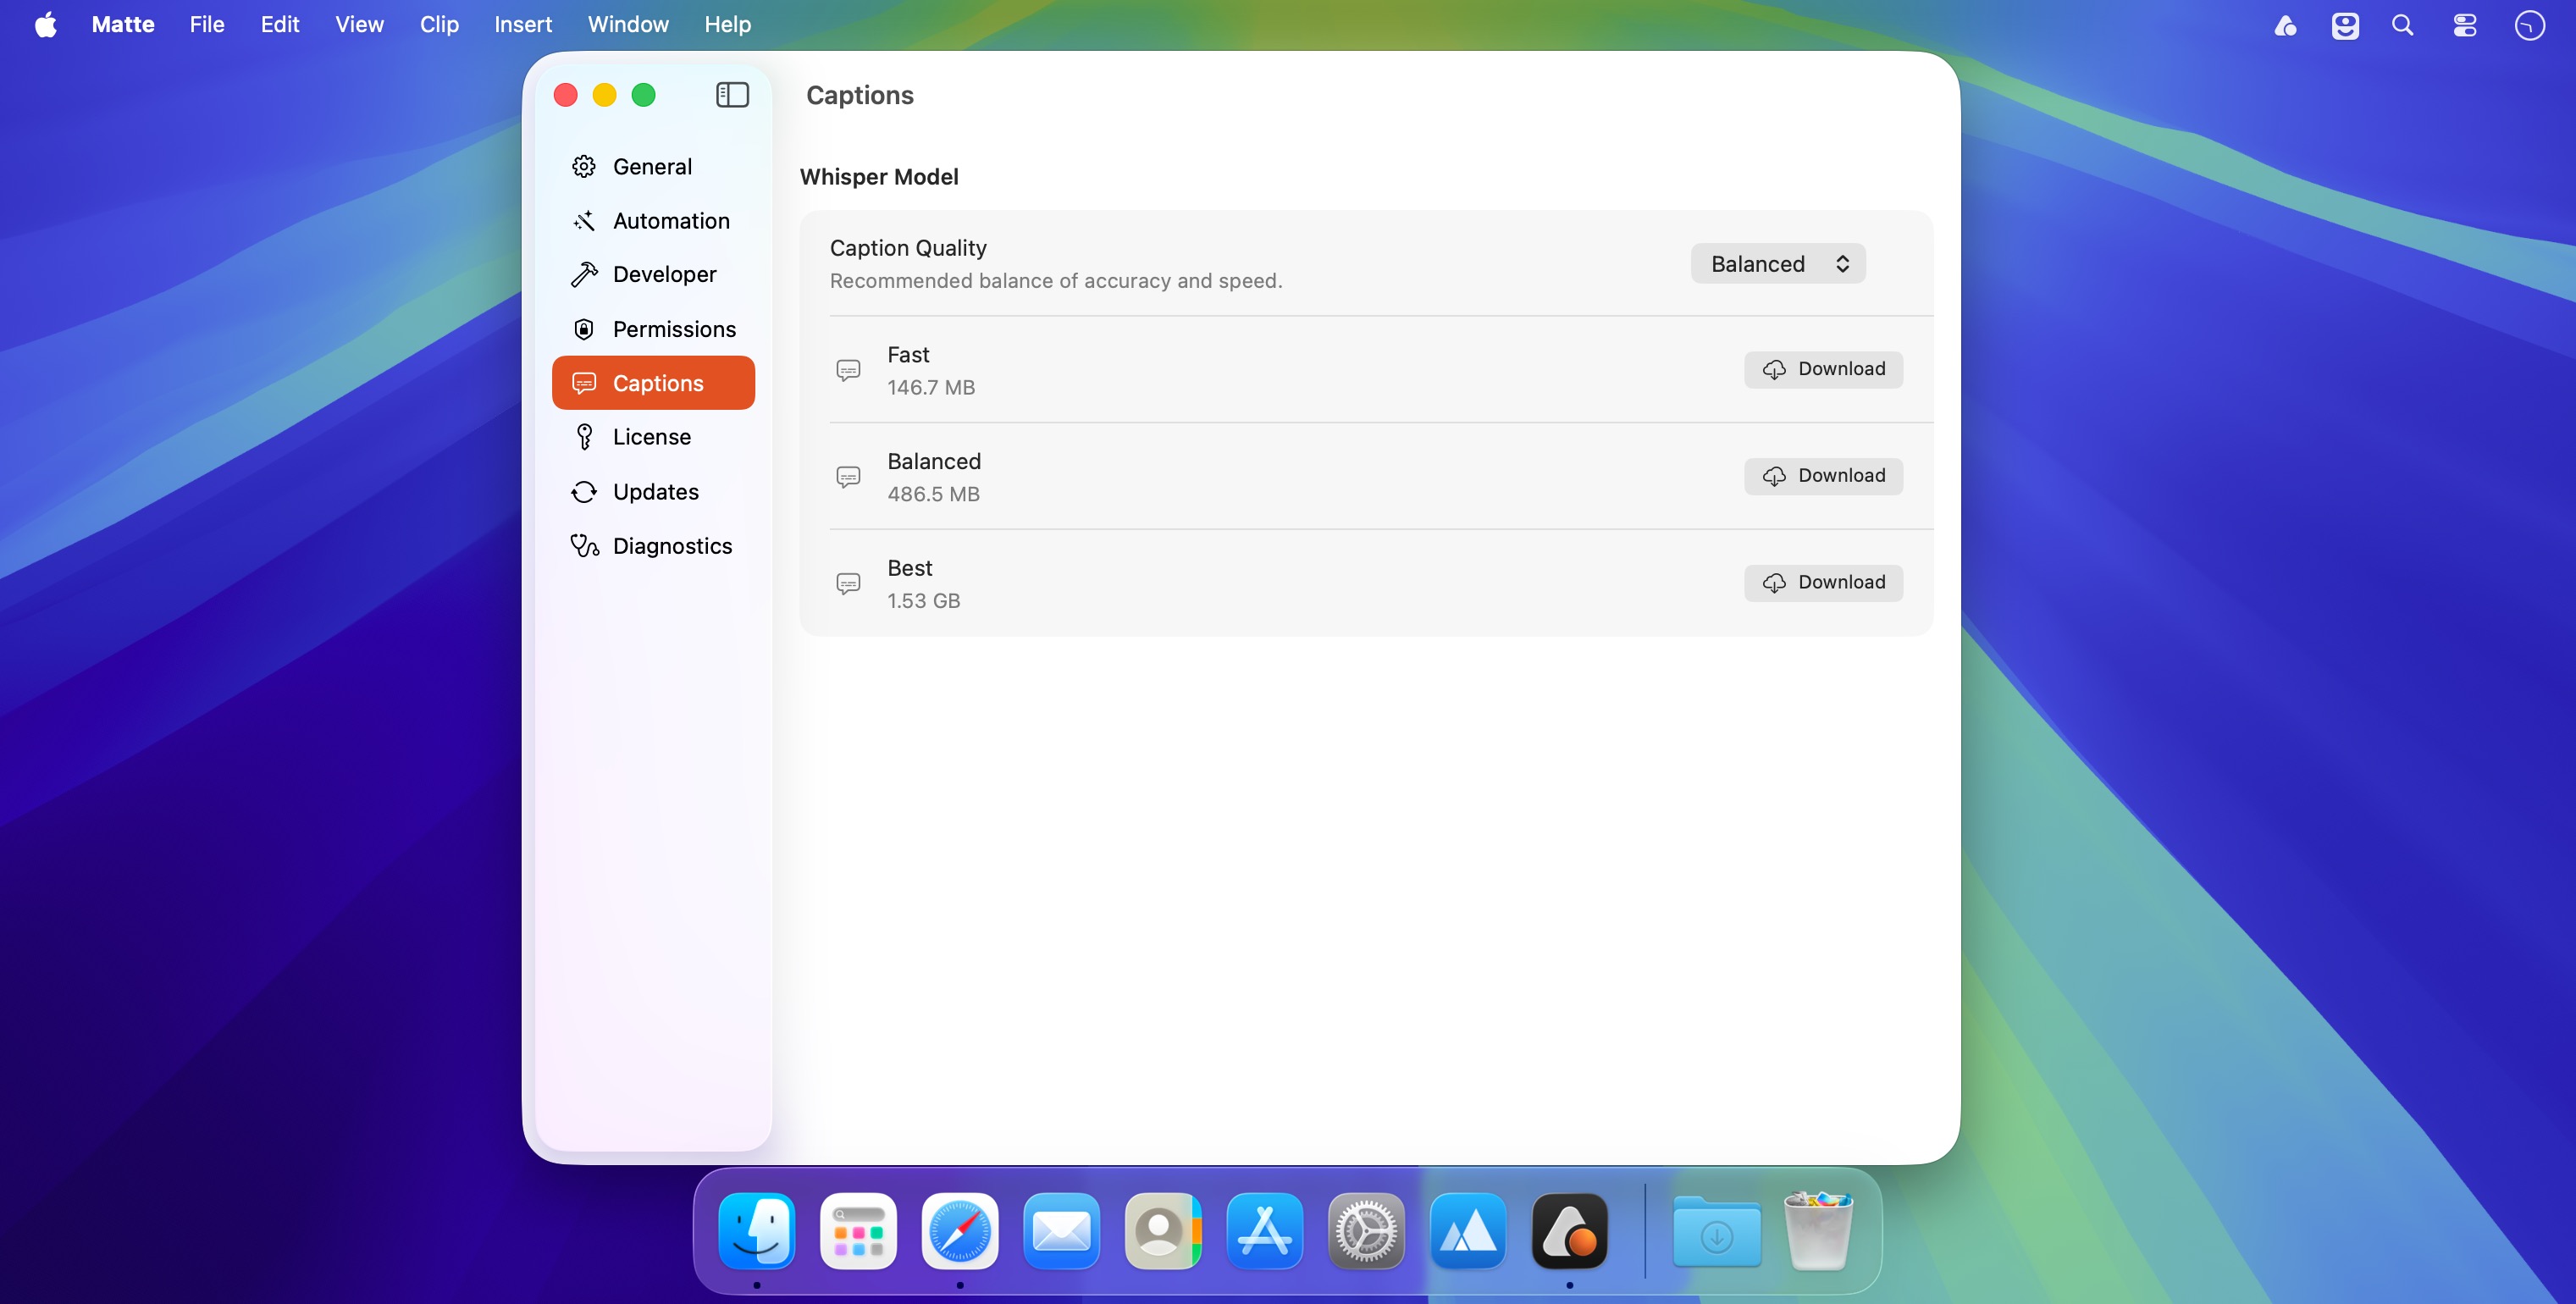This screenshot has width=2576, height=1304.
Task: Open System Settings from the dock
Action: point(1366,1231)
